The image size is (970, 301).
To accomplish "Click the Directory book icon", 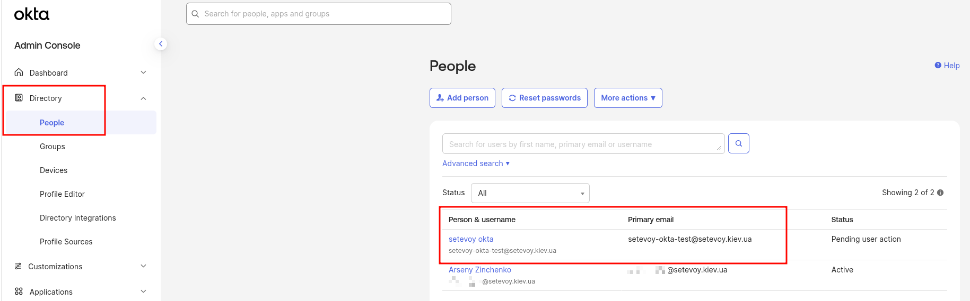I will 19,98.
